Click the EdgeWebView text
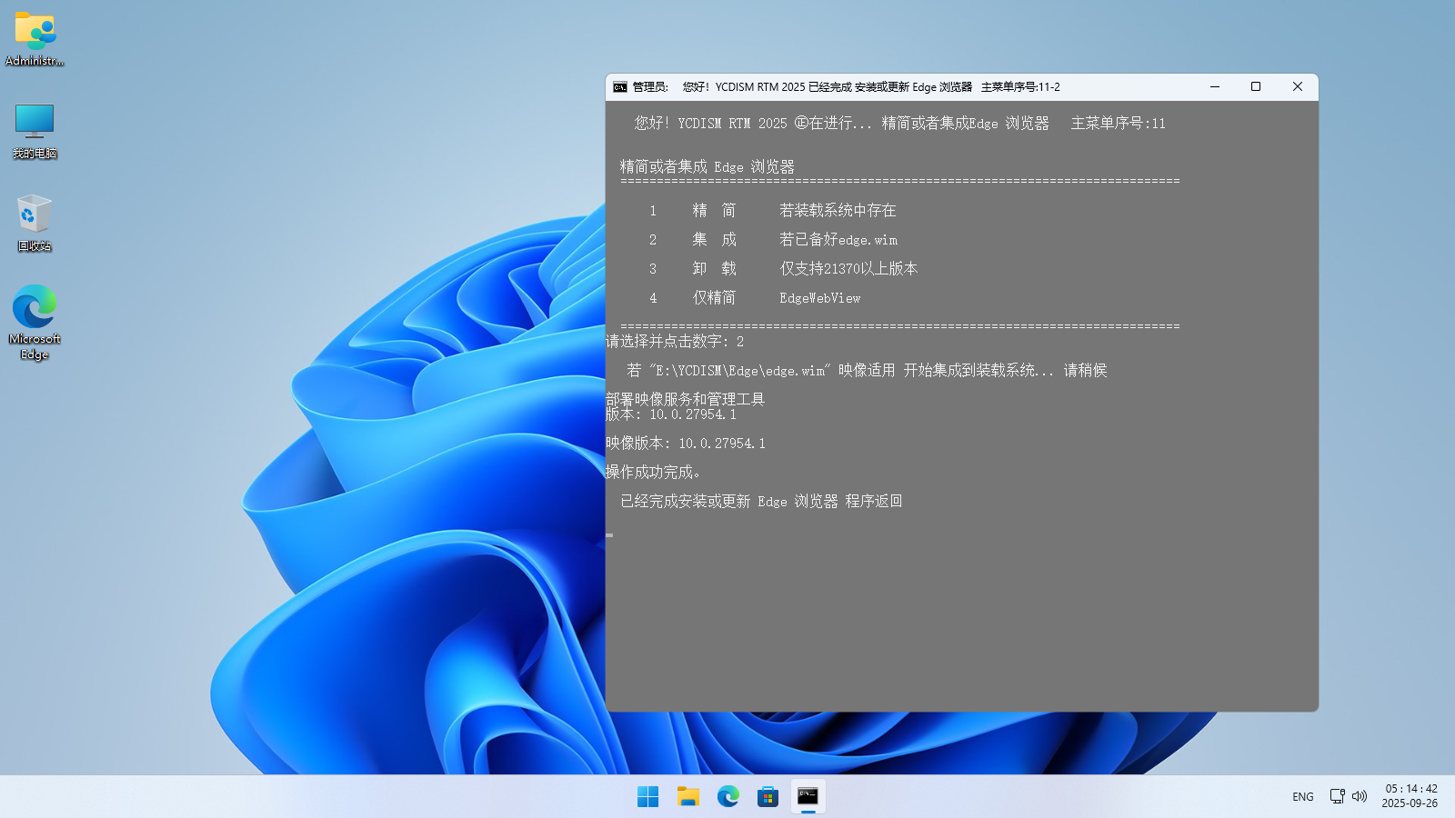 (x=820, y=298)
